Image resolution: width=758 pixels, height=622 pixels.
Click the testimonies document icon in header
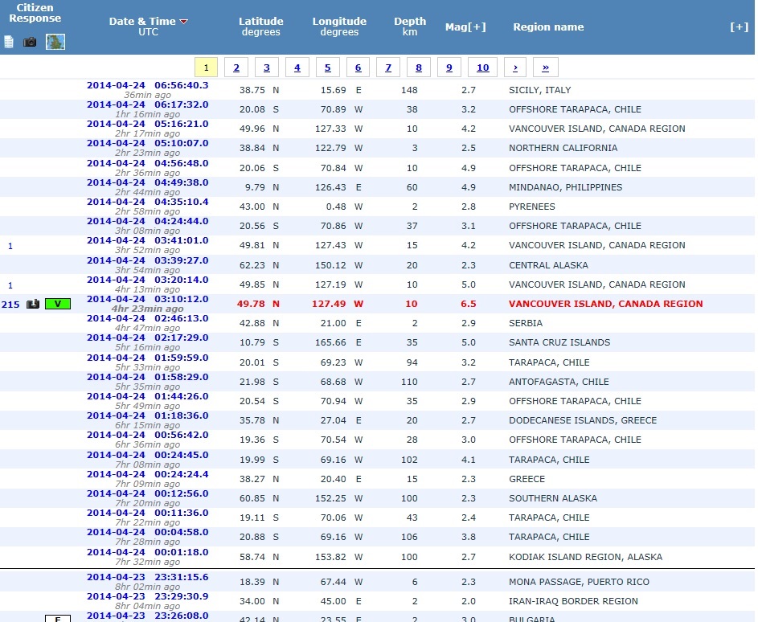pyautogui.click(x=9, y=42)
